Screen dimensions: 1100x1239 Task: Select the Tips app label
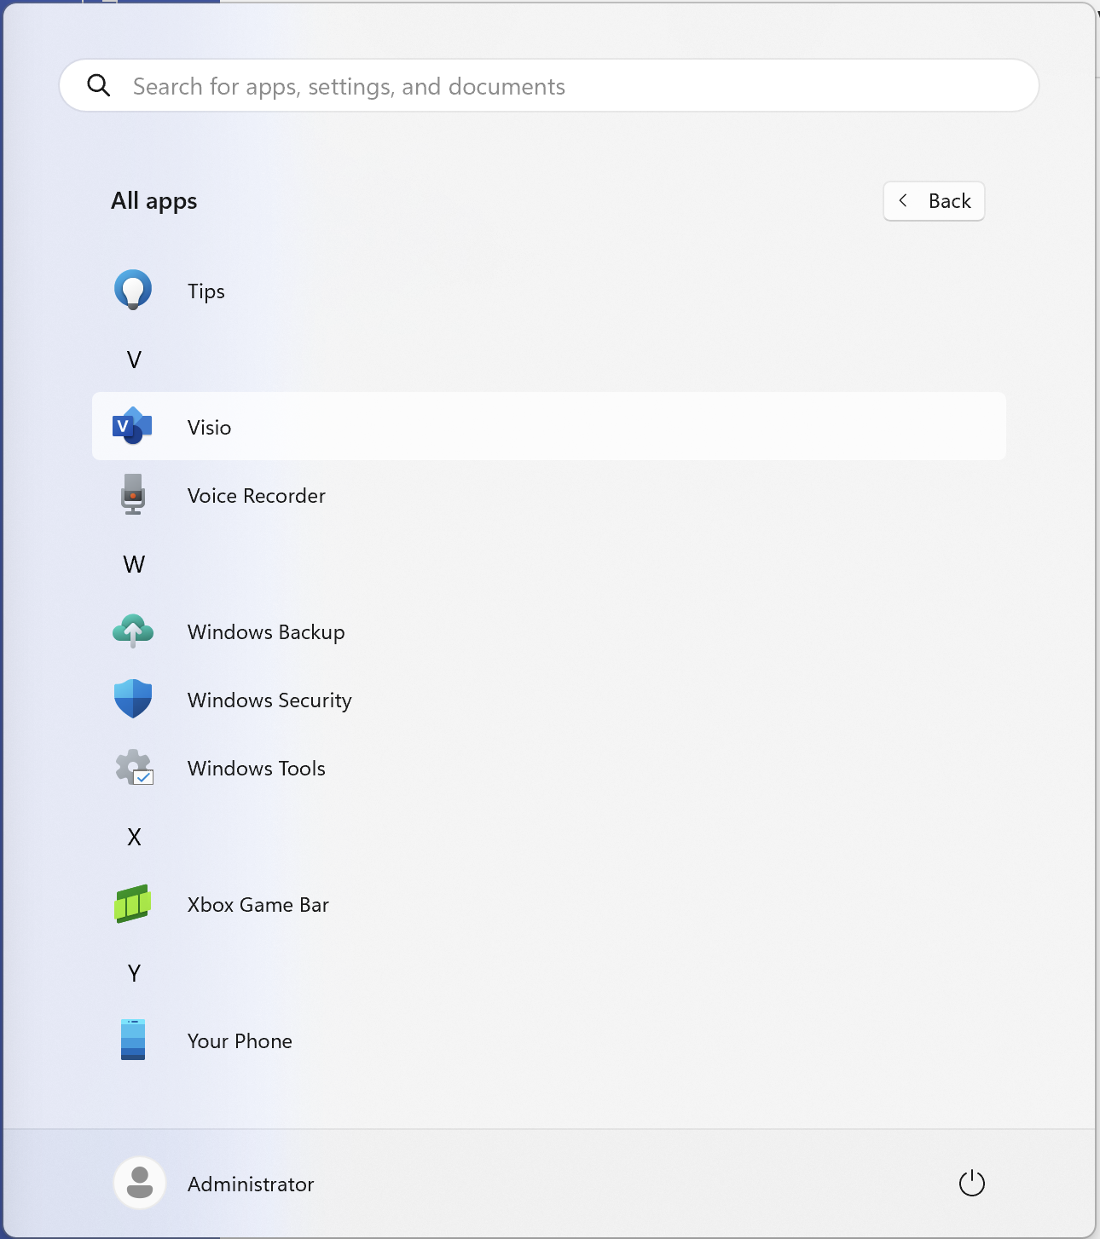(x=206, y=291)
